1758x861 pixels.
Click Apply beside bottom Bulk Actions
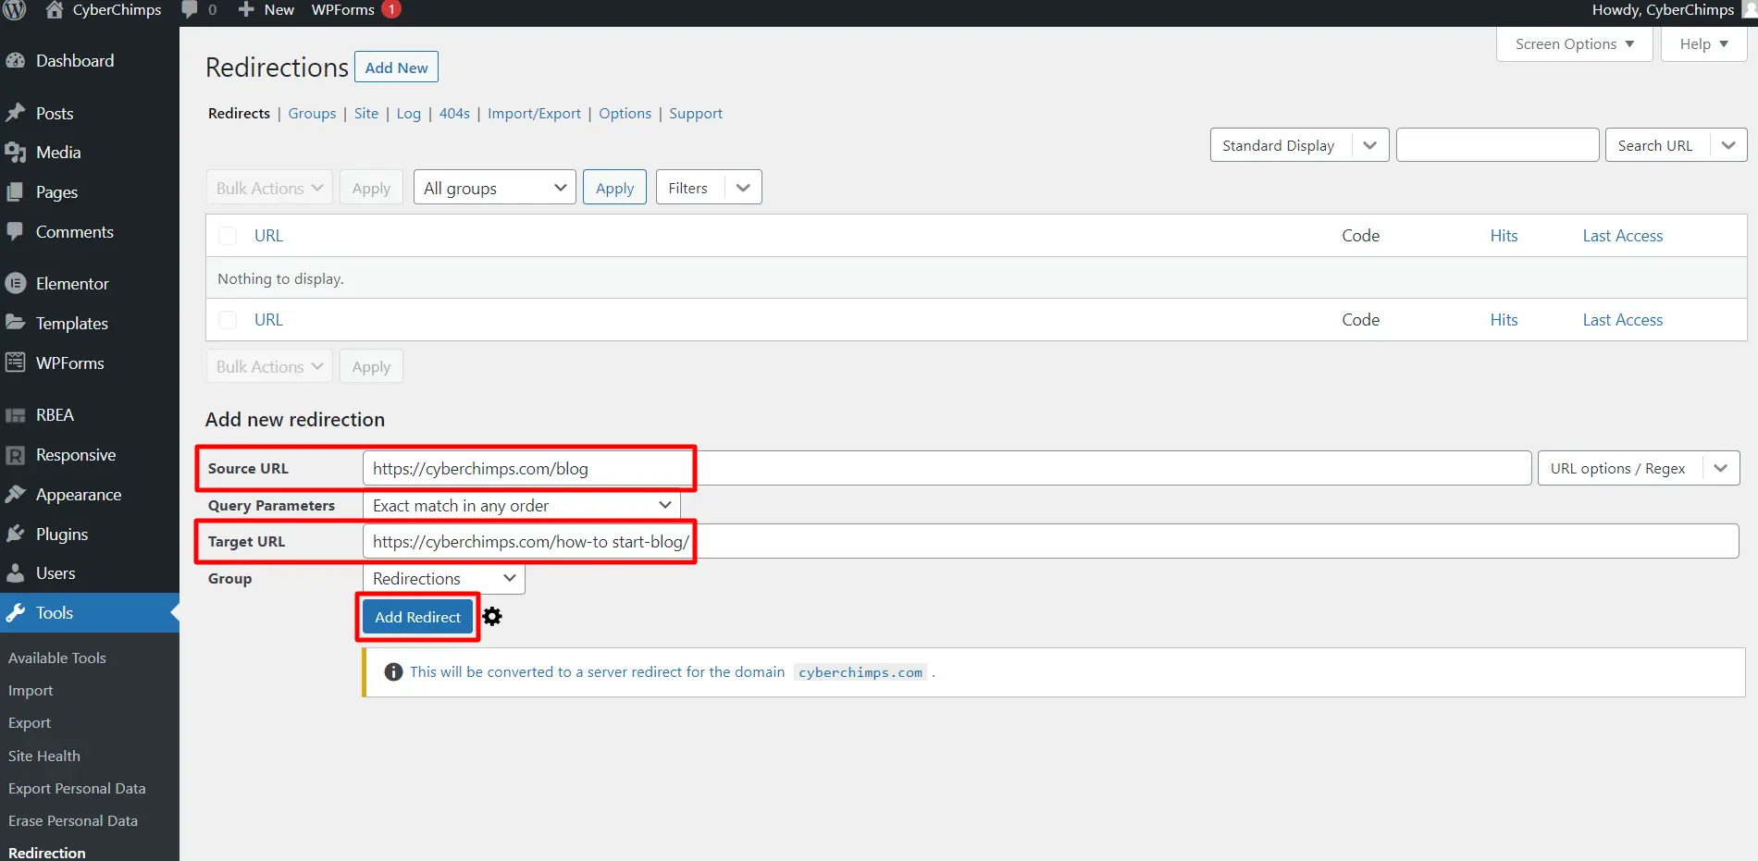click(x=371, y=366)
